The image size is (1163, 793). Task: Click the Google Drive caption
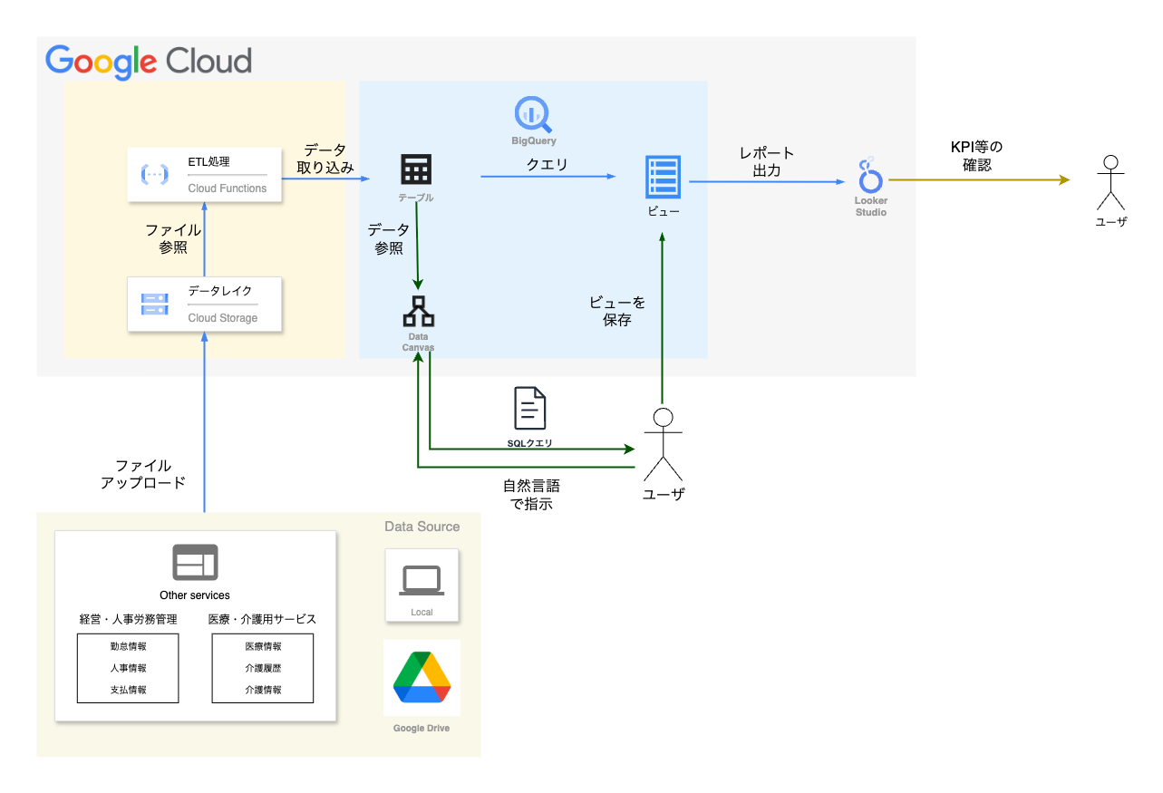tap(422, 728)
